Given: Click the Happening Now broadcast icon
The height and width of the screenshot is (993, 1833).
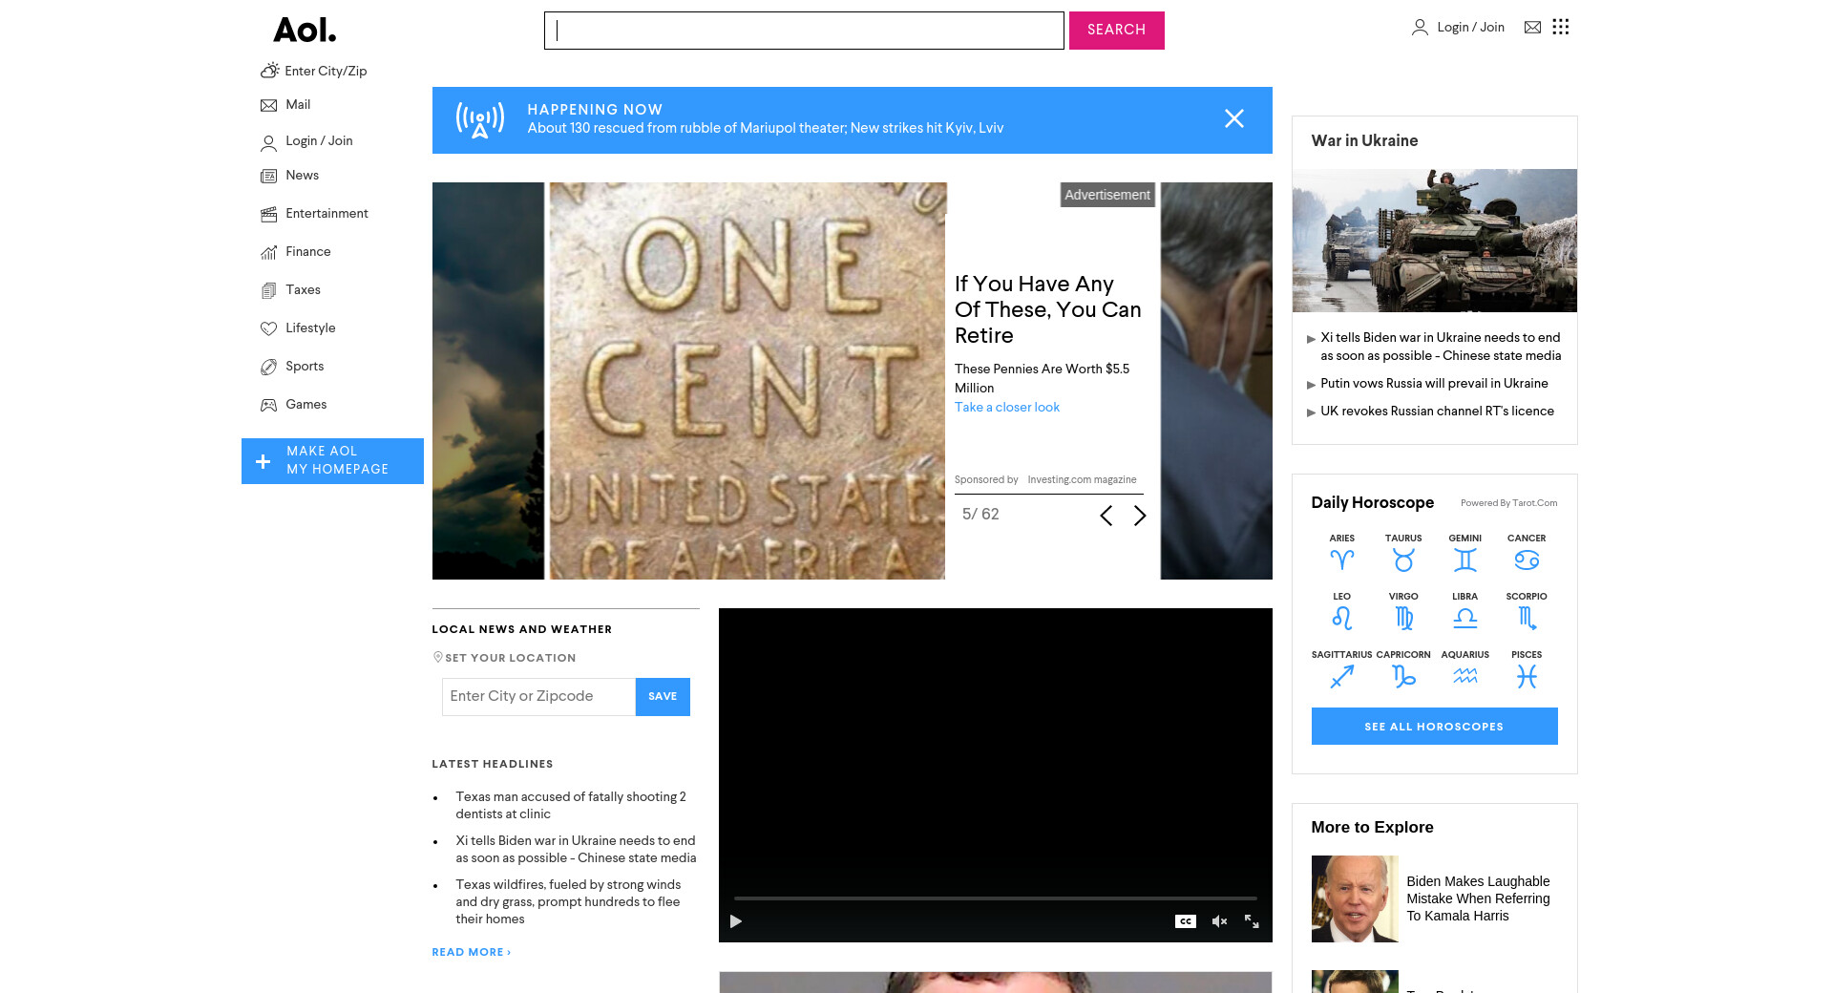Looking at the screenshot, I should (479, 120).
